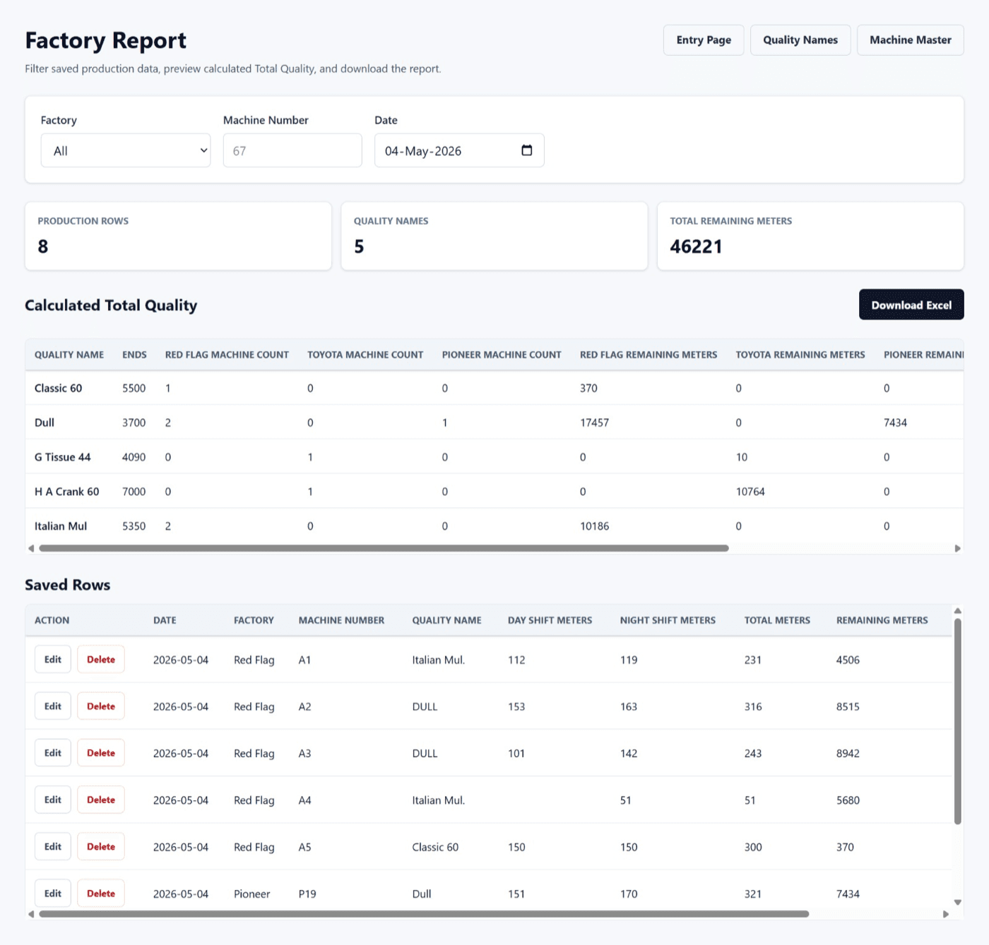Click the remaining meters value 8942
989x945 pixels.
click(848, 754)
